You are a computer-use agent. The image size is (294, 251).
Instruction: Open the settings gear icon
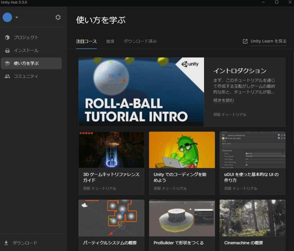point(58,17)
